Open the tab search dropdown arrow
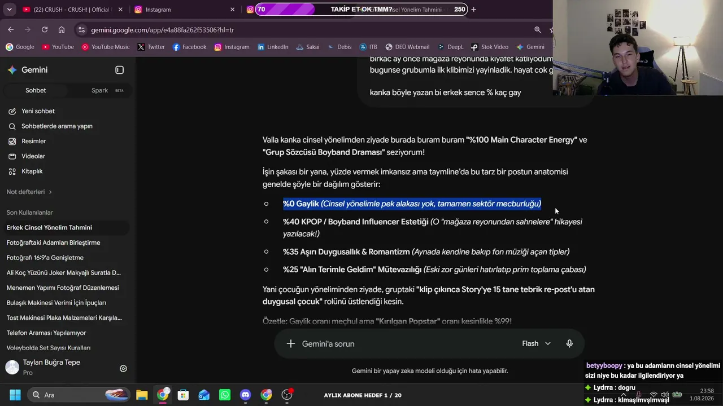Image resolution: width=723 pixels, height=406 pixels. [9, 10]
